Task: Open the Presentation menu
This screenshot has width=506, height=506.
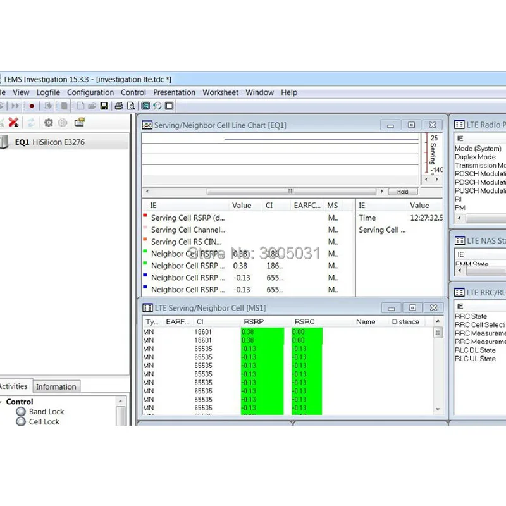Action: tap(175, 92)
